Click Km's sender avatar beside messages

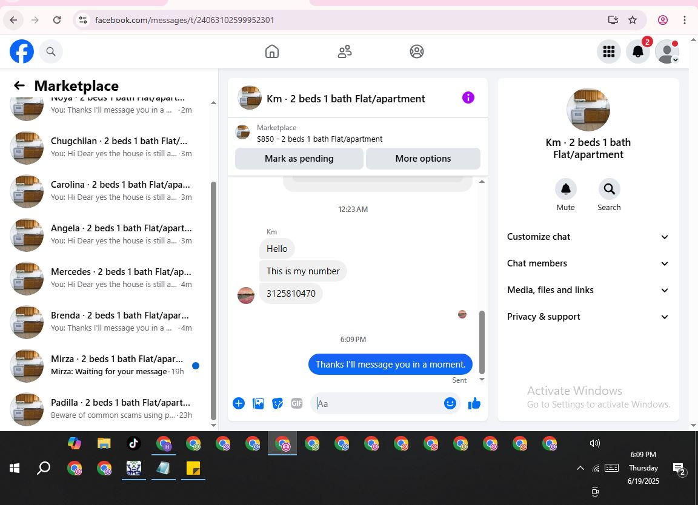[246, 295]
